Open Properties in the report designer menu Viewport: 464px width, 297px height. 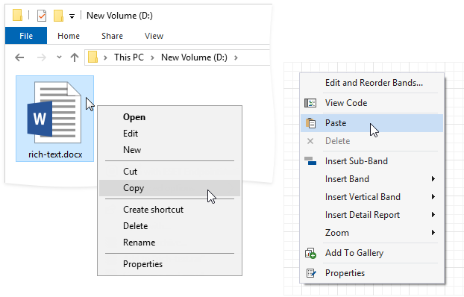click(x=372, y=273)
